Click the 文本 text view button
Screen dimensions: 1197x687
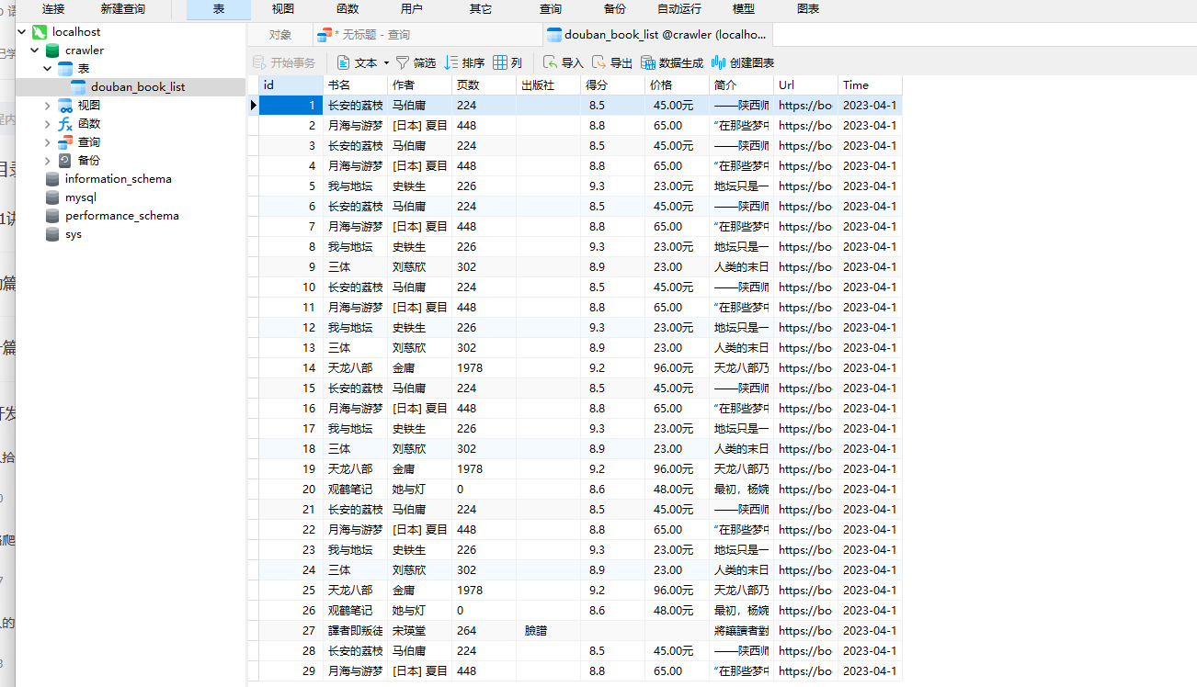[357, 62]
